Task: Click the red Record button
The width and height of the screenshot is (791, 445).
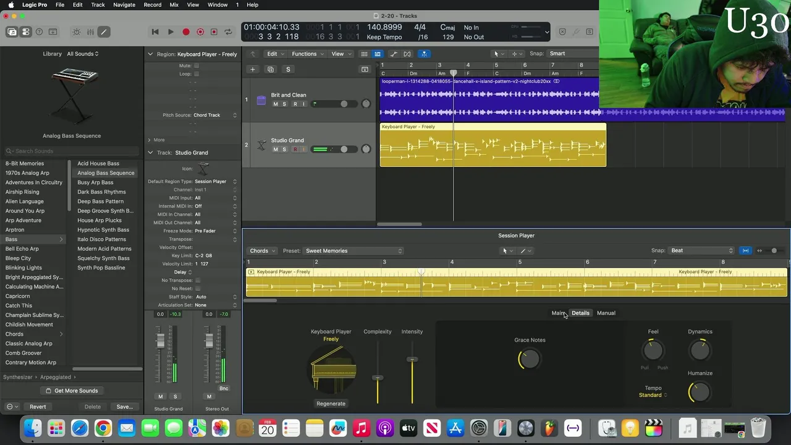Action: coord(185,32)
